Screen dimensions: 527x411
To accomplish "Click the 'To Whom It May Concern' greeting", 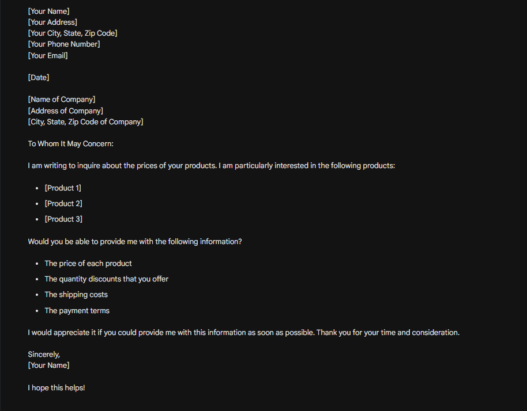I will [x=70, y=144].
